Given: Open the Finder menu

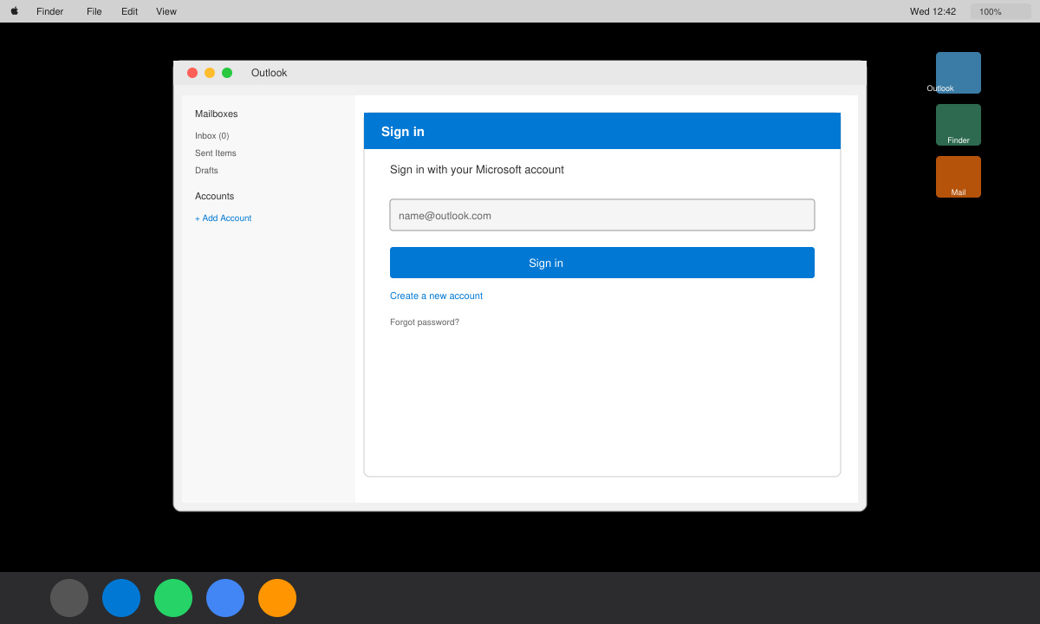Looking at the screenshot, I should [49, 11].
